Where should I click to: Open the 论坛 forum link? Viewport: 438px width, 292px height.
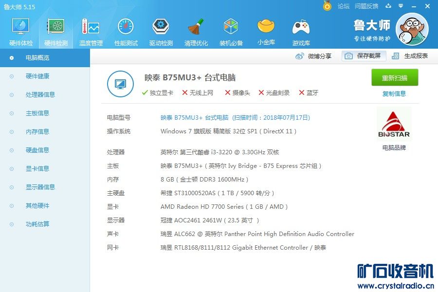pos(344,6)
